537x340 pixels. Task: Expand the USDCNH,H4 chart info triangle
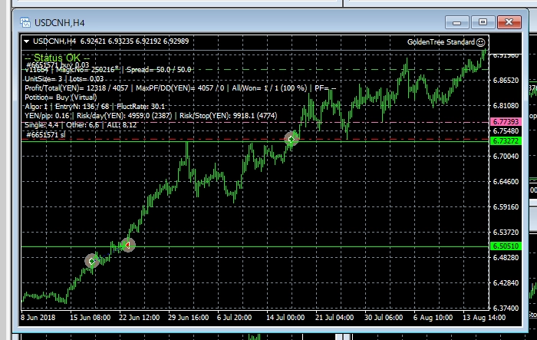pos(26,41)
